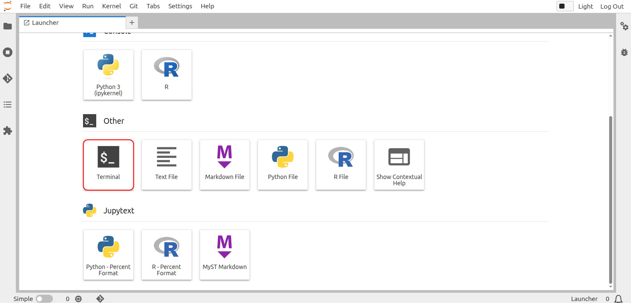
Task: Click the Log Out button
Action: click(612, 6)
